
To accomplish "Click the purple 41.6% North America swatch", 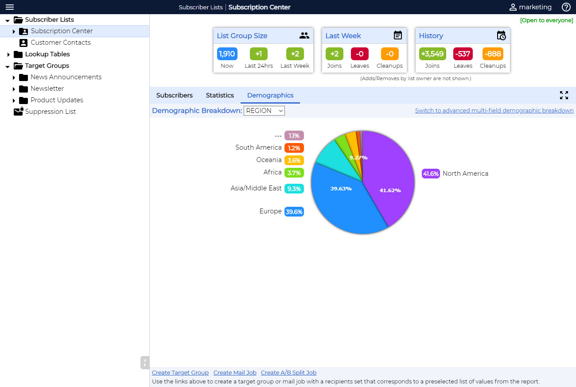I will 431,174.
